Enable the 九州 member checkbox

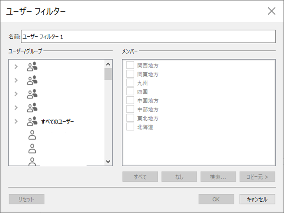click(130, 83)
